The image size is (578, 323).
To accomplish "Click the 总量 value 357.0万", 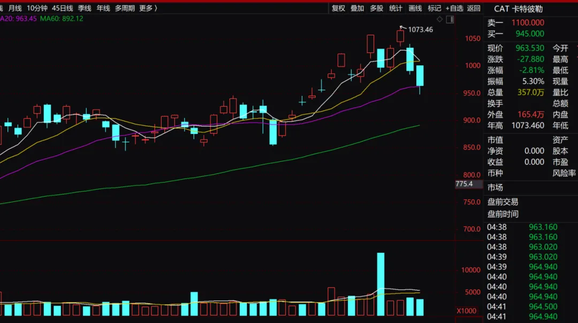I will [x=531, y=92].
